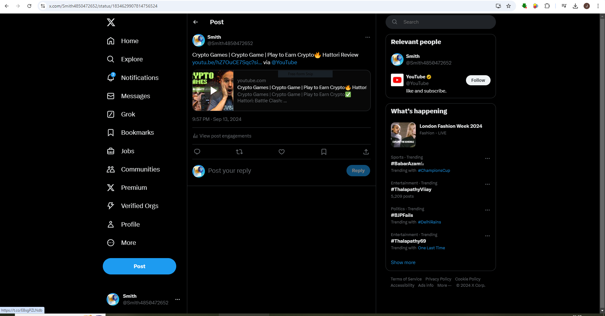The width and height of the screenshot is (605, 316).
Task: Click the reply speech bubble icon
Action: click(197, 152)
